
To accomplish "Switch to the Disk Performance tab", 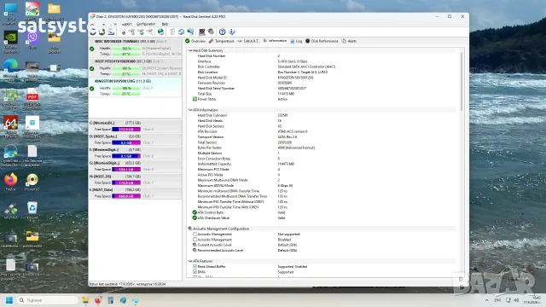I will 322,41.
